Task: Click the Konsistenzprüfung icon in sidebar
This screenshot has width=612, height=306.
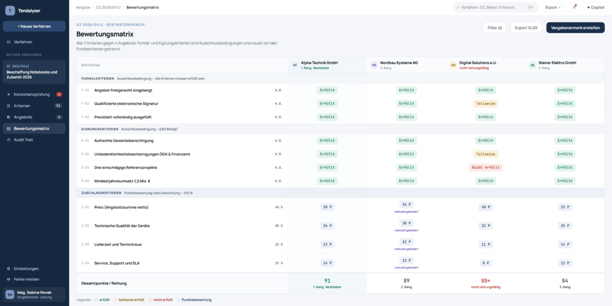Action: pos(8,94)
